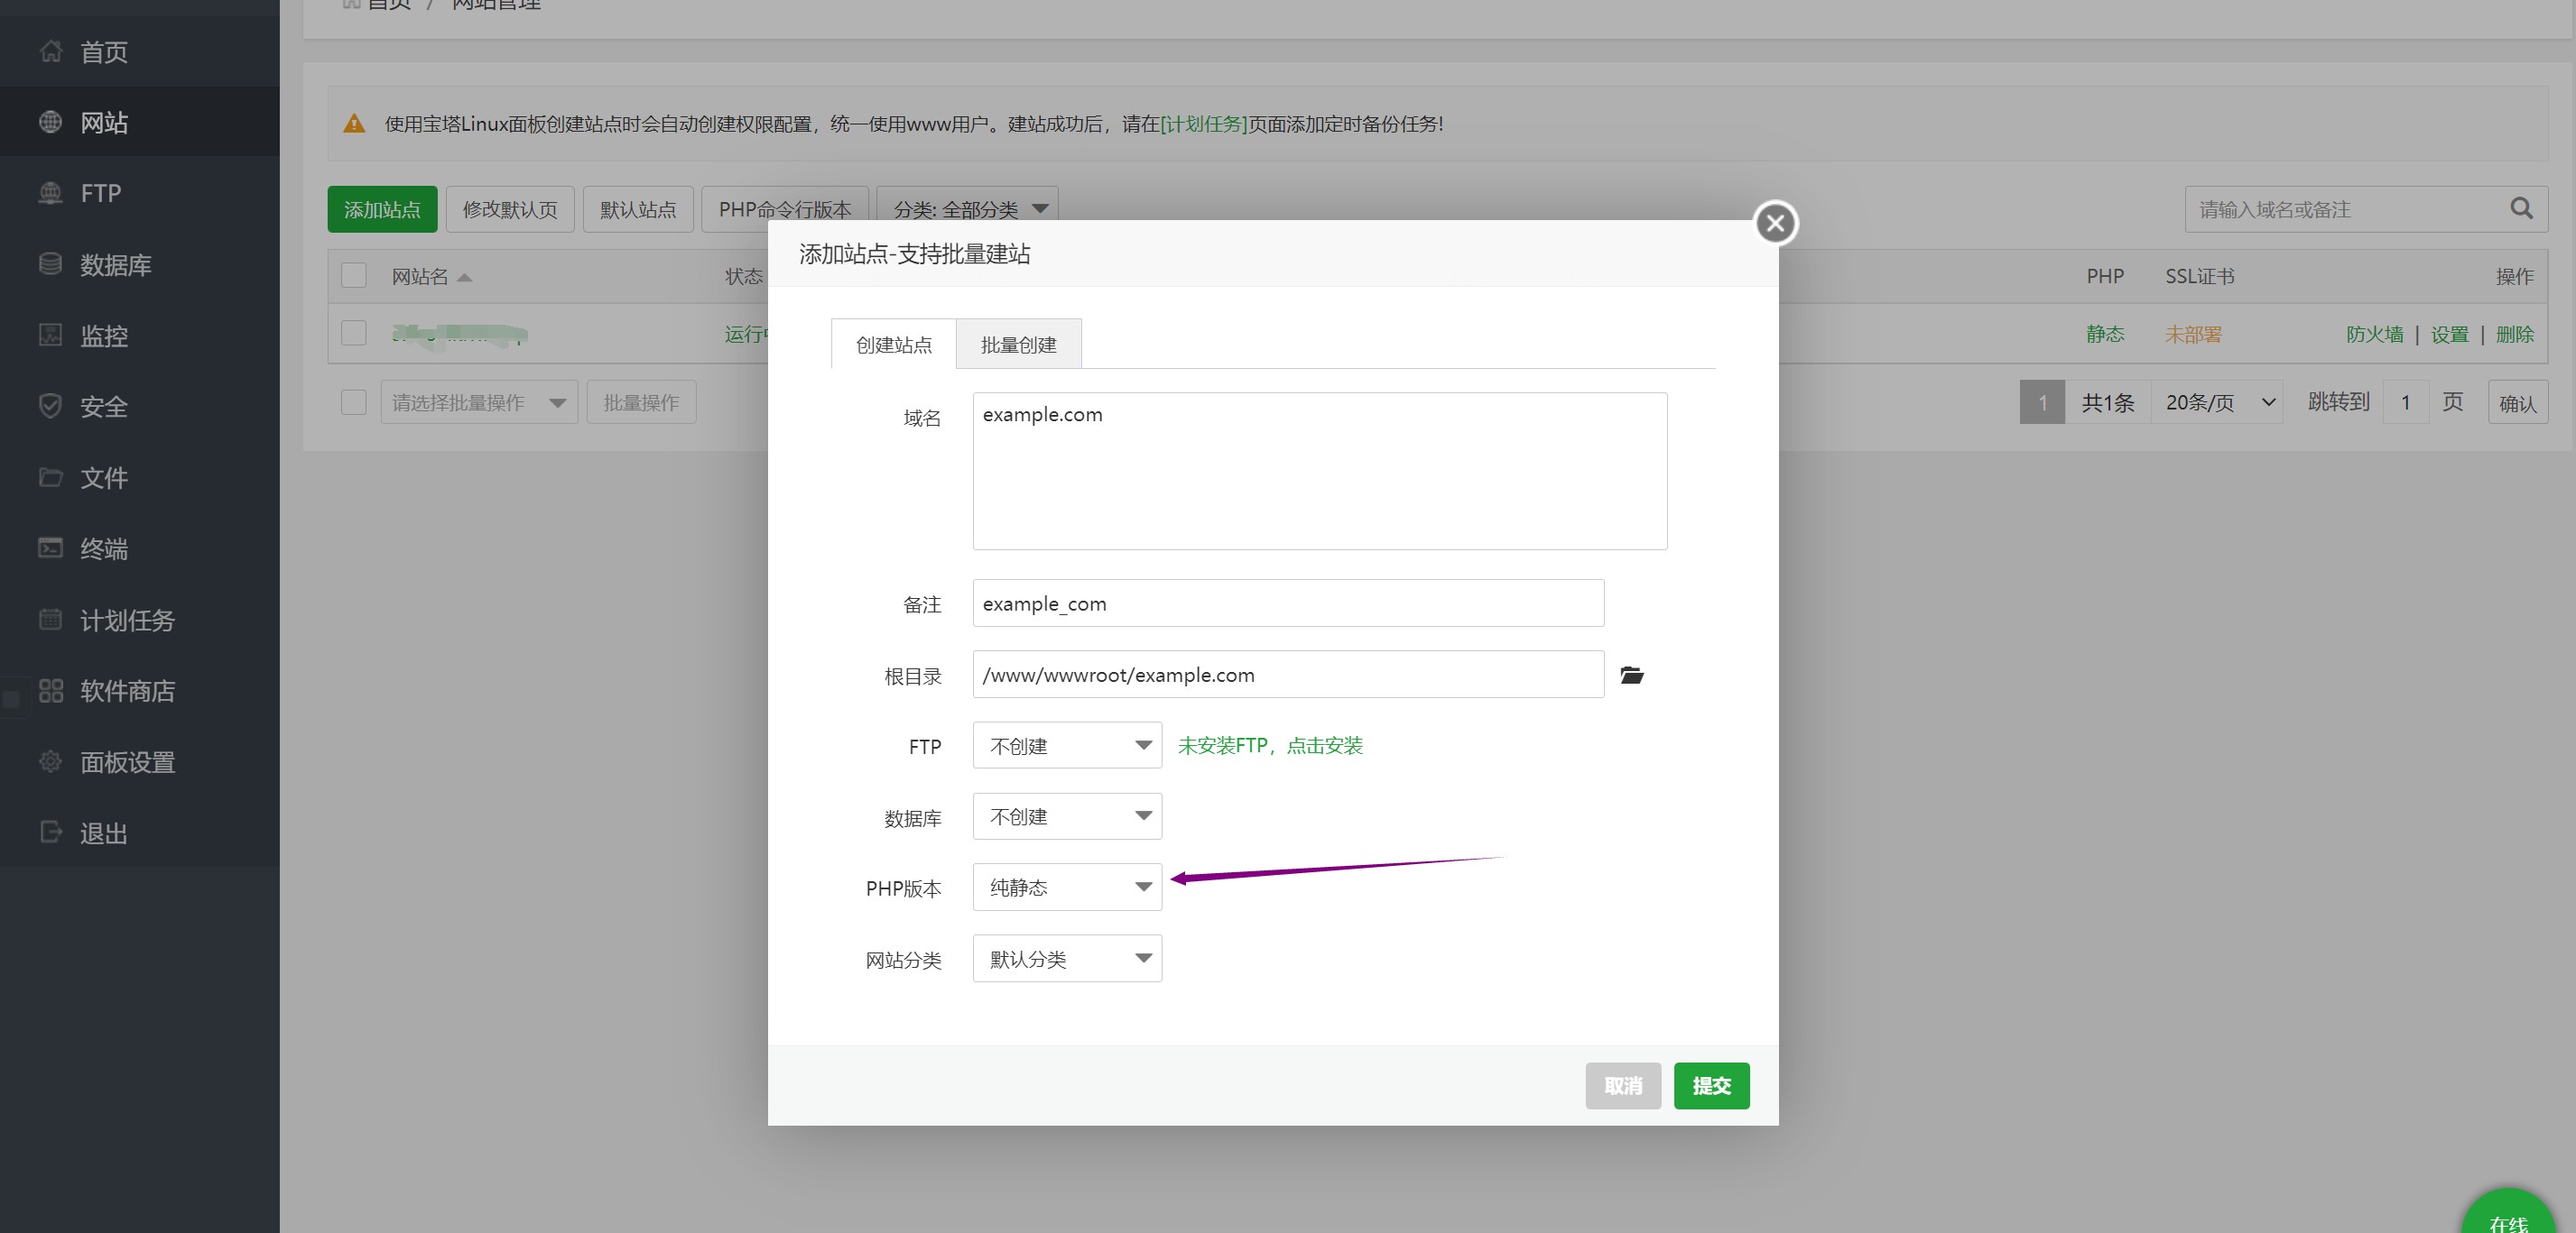This screenshot has width=2576, height=1233.
Task: Open the 网站分类 dropdown showing 默认分类
Action: [x=1066, y=958]
